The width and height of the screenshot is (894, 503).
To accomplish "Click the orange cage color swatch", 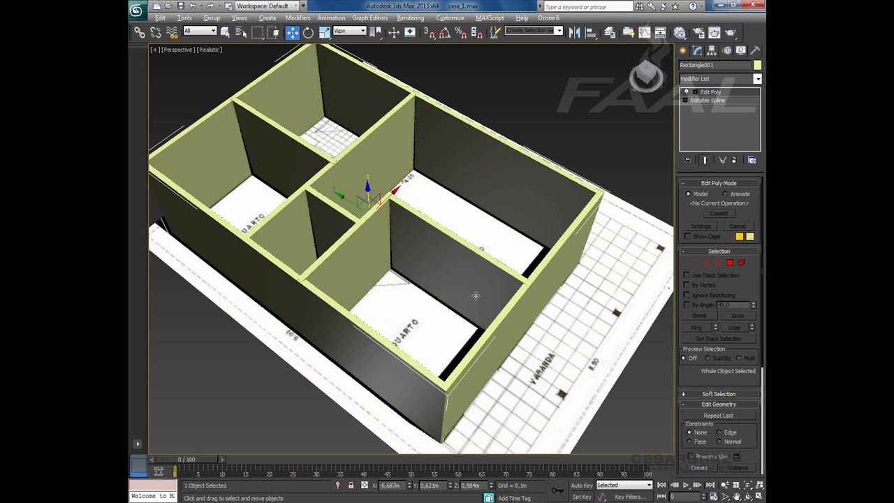I will (x=739, y=237).
